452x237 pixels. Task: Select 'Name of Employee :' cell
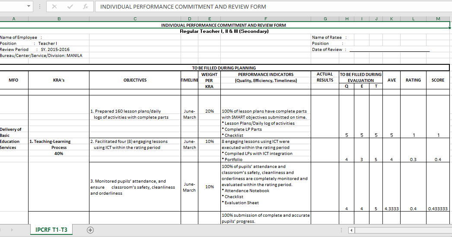click(x=21, y=38)
